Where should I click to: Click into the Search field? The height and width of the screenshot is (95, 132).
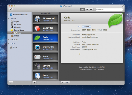[109, 9]
